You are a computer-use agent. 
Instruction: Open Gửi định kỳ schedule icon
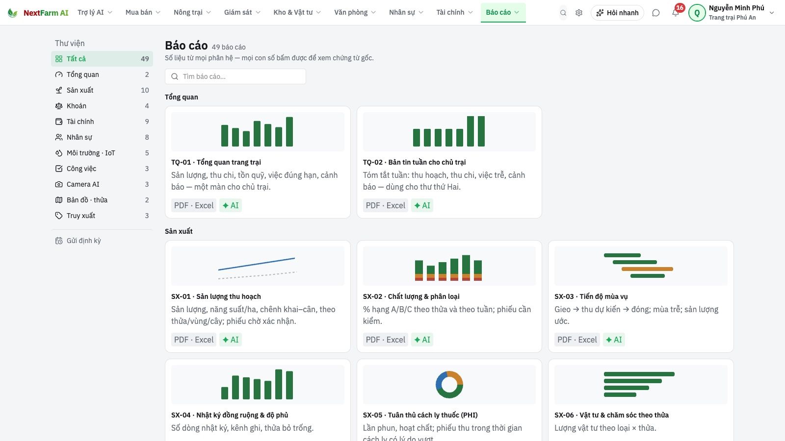pos(59,241)
